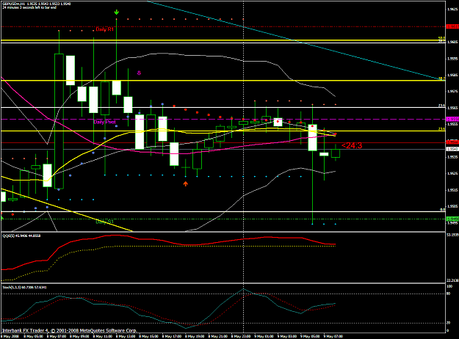Click the 1.9585 price axis value
The height and width of the screenshot is (339, 459).
click(x=452, y=75)
